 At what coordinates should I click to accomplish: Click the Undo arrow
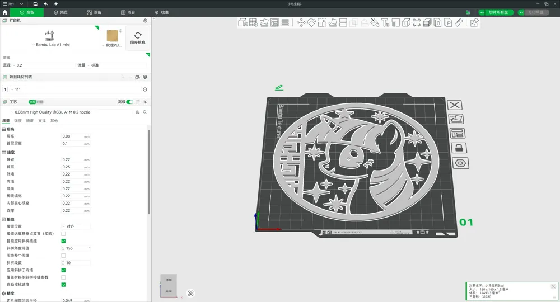click(46, 4)
